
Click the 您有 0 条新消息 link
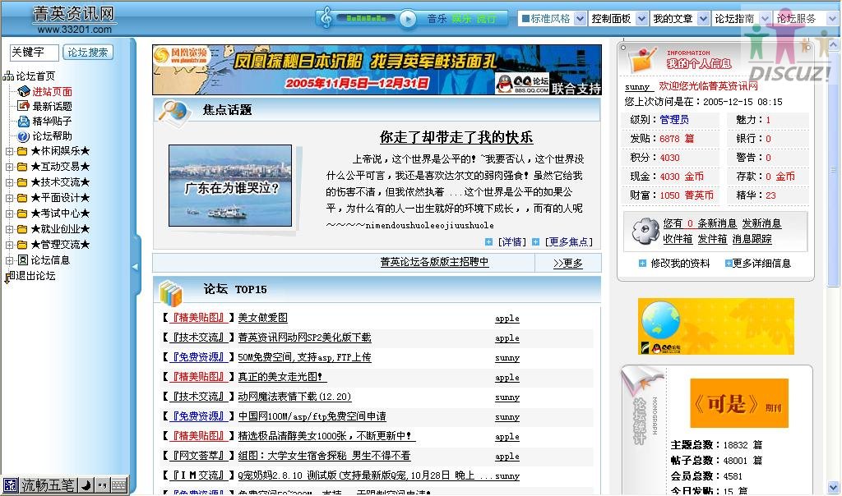700,223
